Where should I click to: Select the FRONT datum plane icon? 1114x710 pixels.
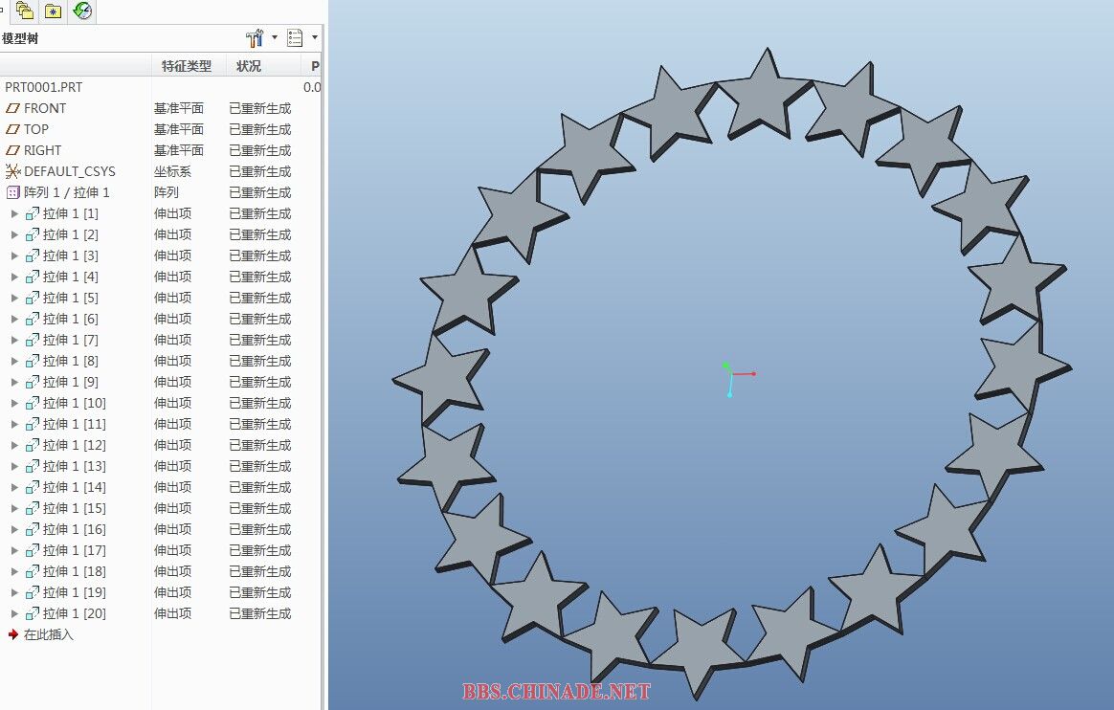coord(12,108)
